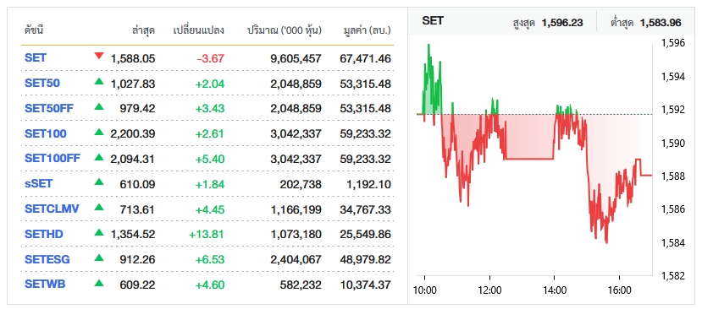Click the green up arrow beside SET50FF
The image size is (702, 309).
pos(99,106)
